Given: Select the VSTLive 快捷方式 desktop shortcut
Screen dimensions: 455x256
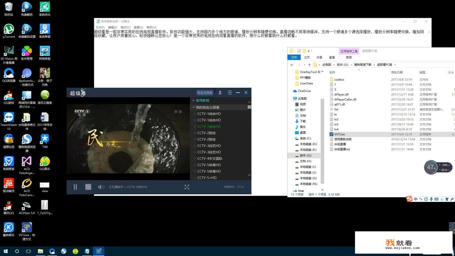Looking at the screenshot, I should click(27, 231).
